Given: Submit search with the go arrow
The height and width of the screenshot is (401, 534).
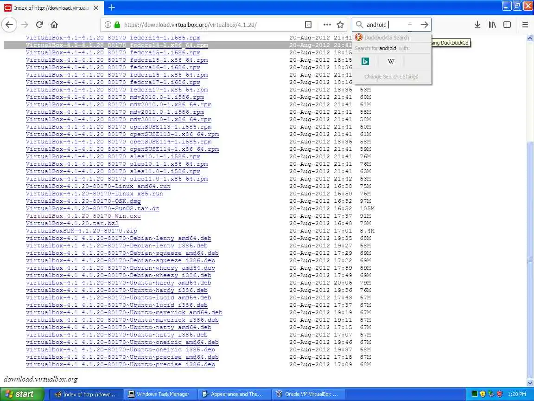Looking at the screenshot, I should (x=424, y=25).
